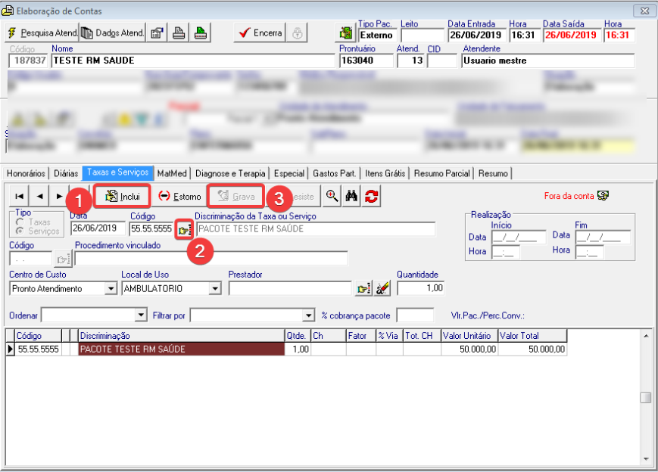
Task: Click the printer icon in top toolbar
Action: pos(179,33)
